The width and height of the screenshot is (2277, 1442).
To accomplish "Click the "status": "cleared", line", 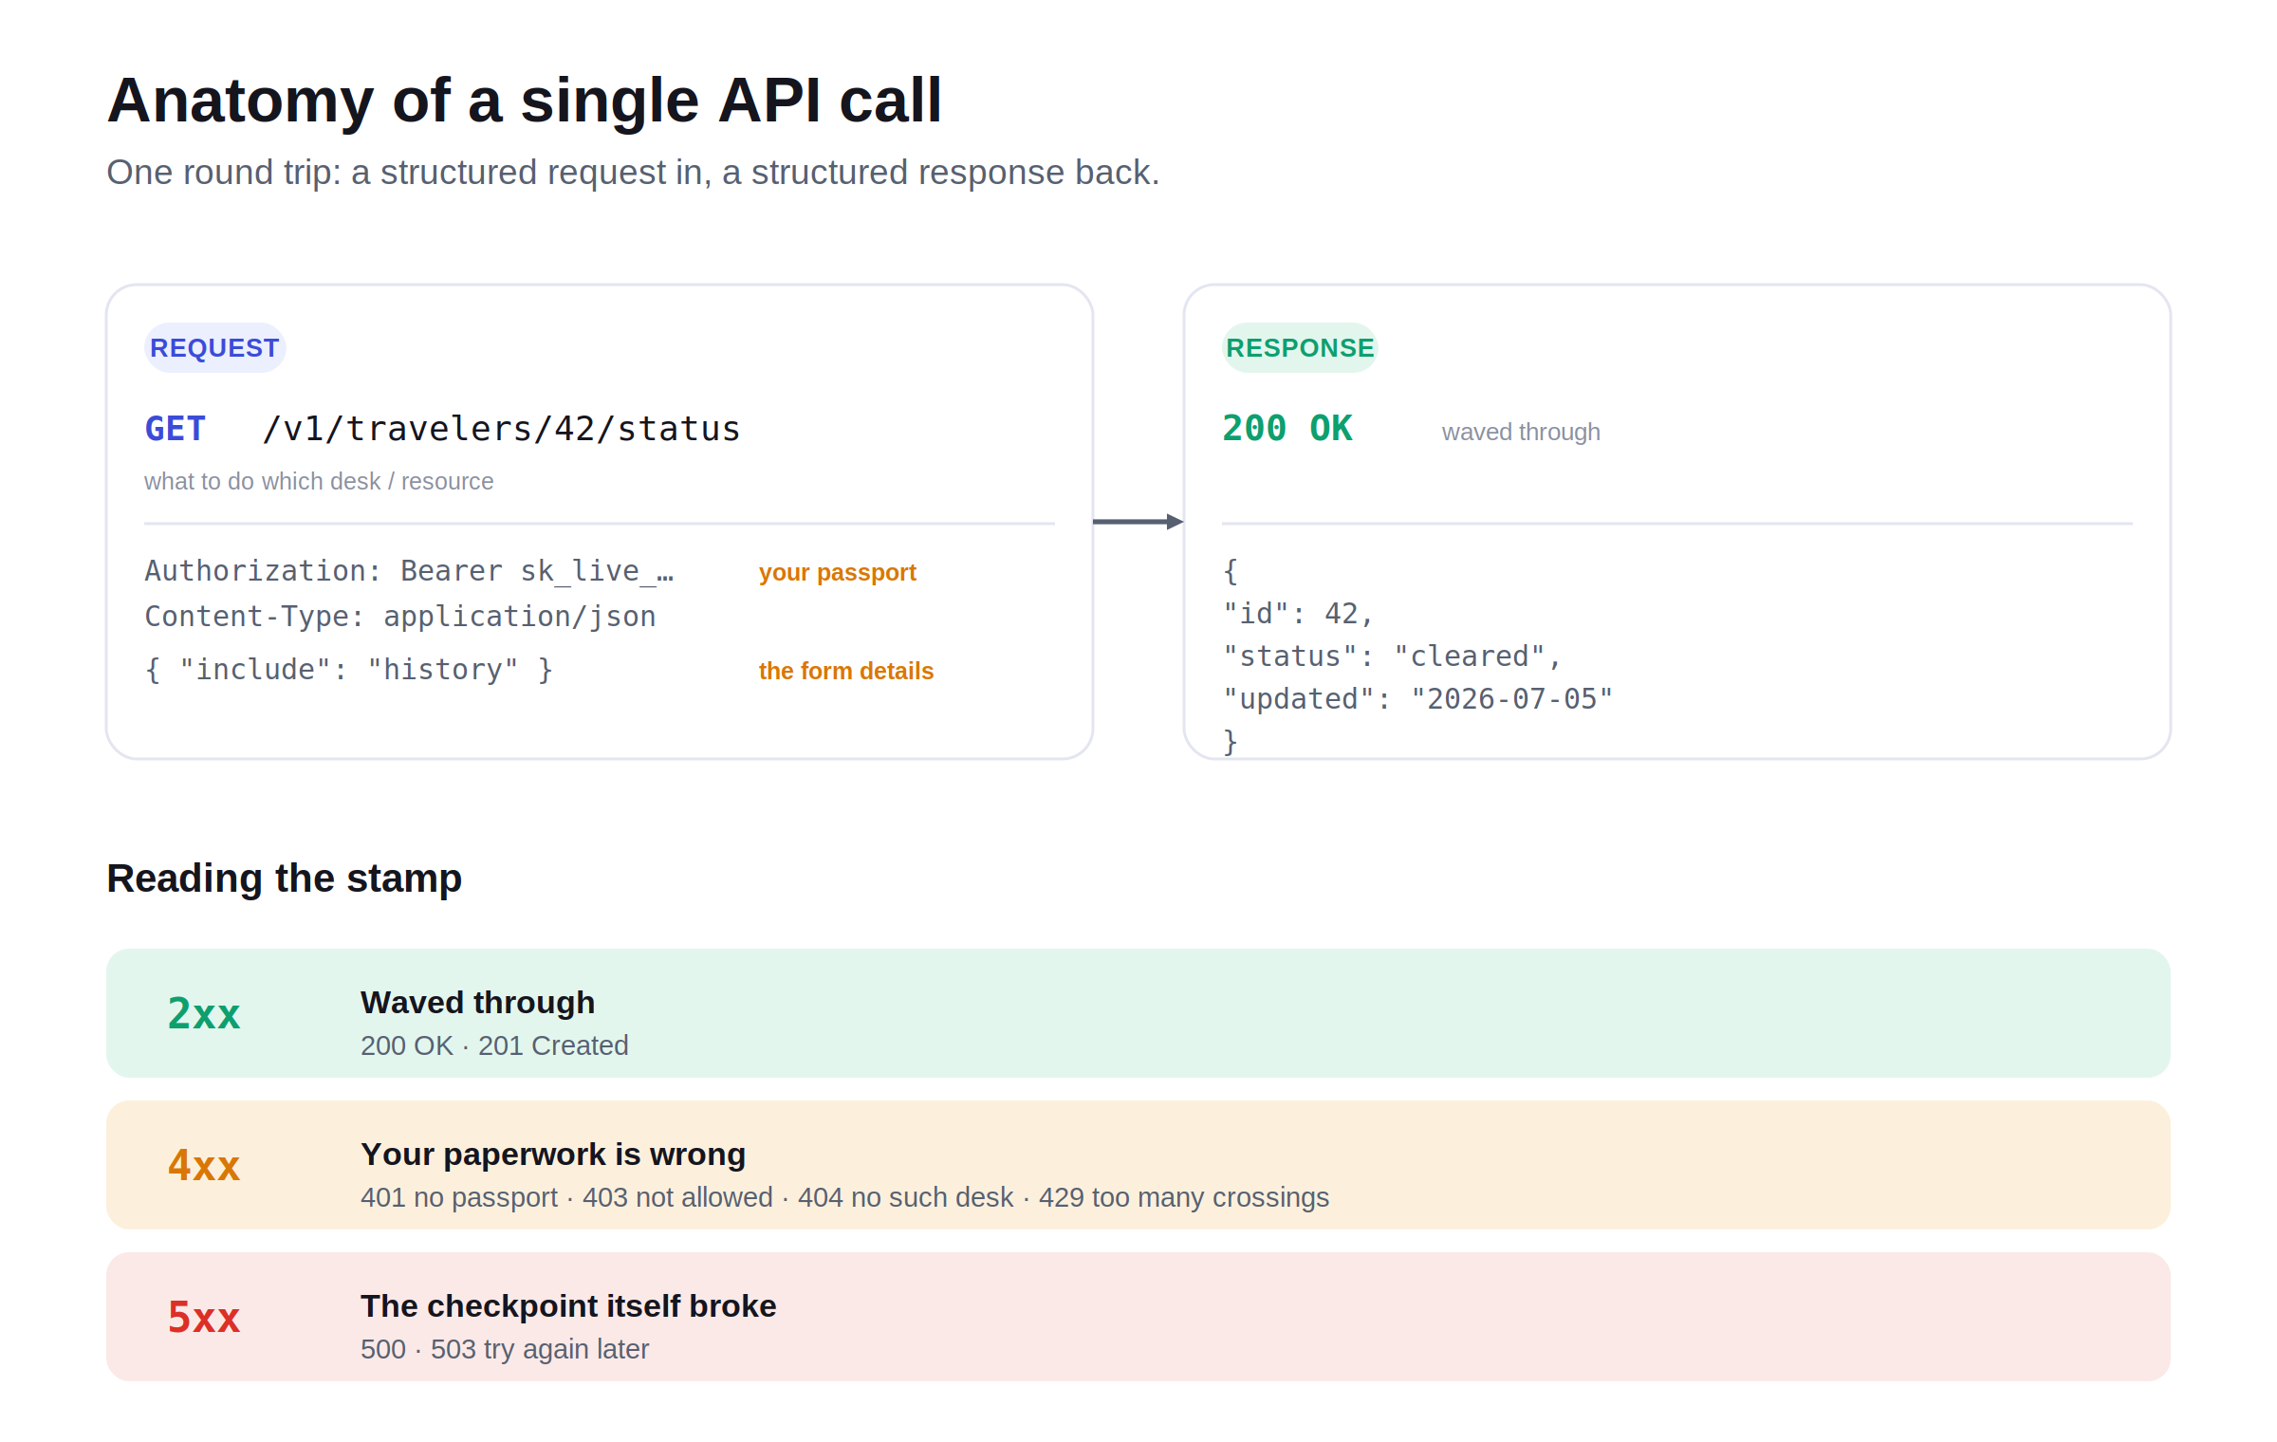I will pyautogui.click(x=1392, y=656).
